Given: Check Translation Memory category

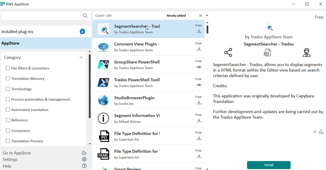Looking at the screenshot, I should coord(8,78).
